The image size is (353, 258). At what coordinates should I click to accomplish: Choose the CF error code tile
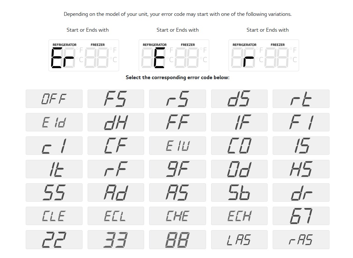(x=116, y=146)
